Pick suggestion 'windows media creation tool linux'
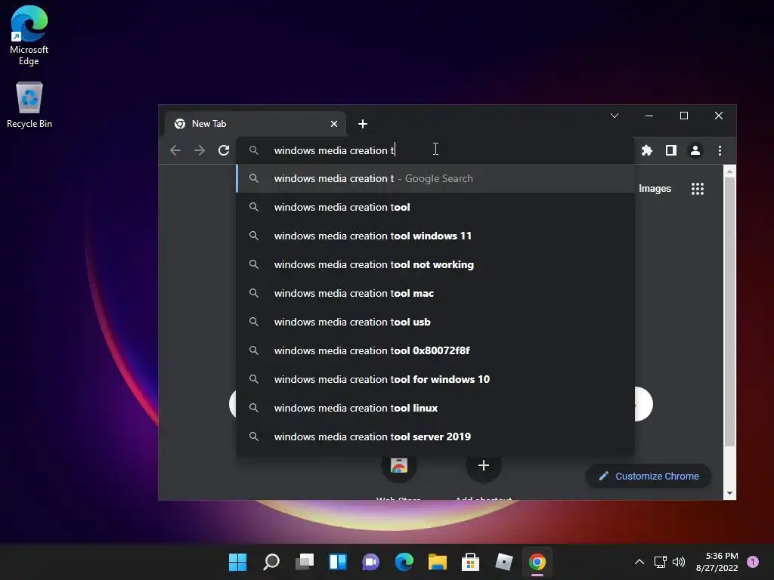Screen dimensions: 774x580 pos(435,408)
